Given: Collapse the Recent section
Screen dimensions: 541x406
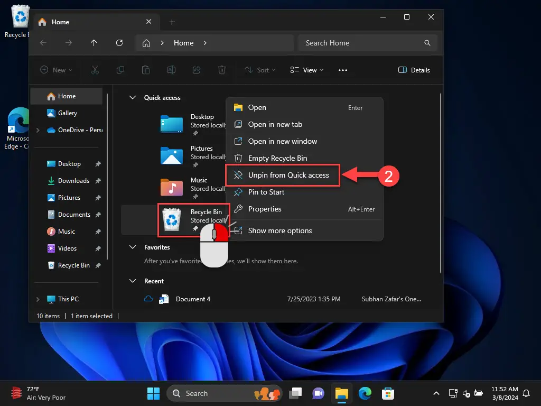Looking at the screenshot, I should (133, 281).
